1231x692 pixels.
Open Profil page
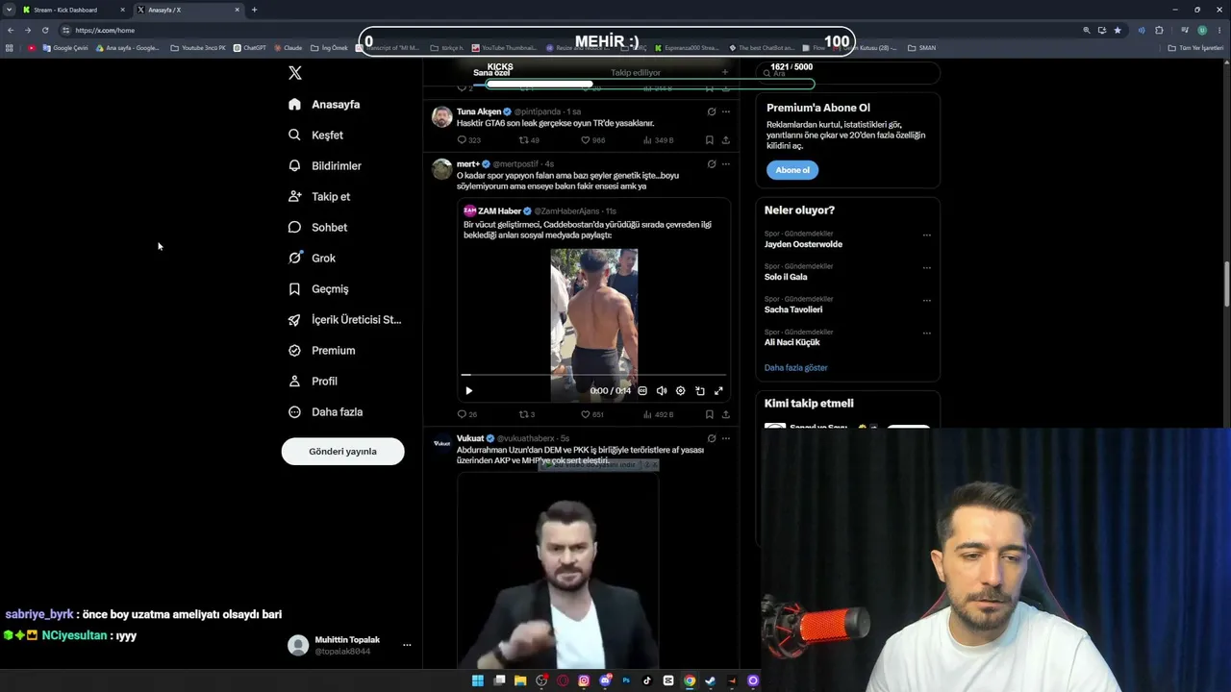pos(313,381)
